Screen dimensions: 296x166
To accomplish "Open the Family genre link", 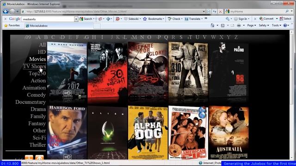I will point(38,116).
